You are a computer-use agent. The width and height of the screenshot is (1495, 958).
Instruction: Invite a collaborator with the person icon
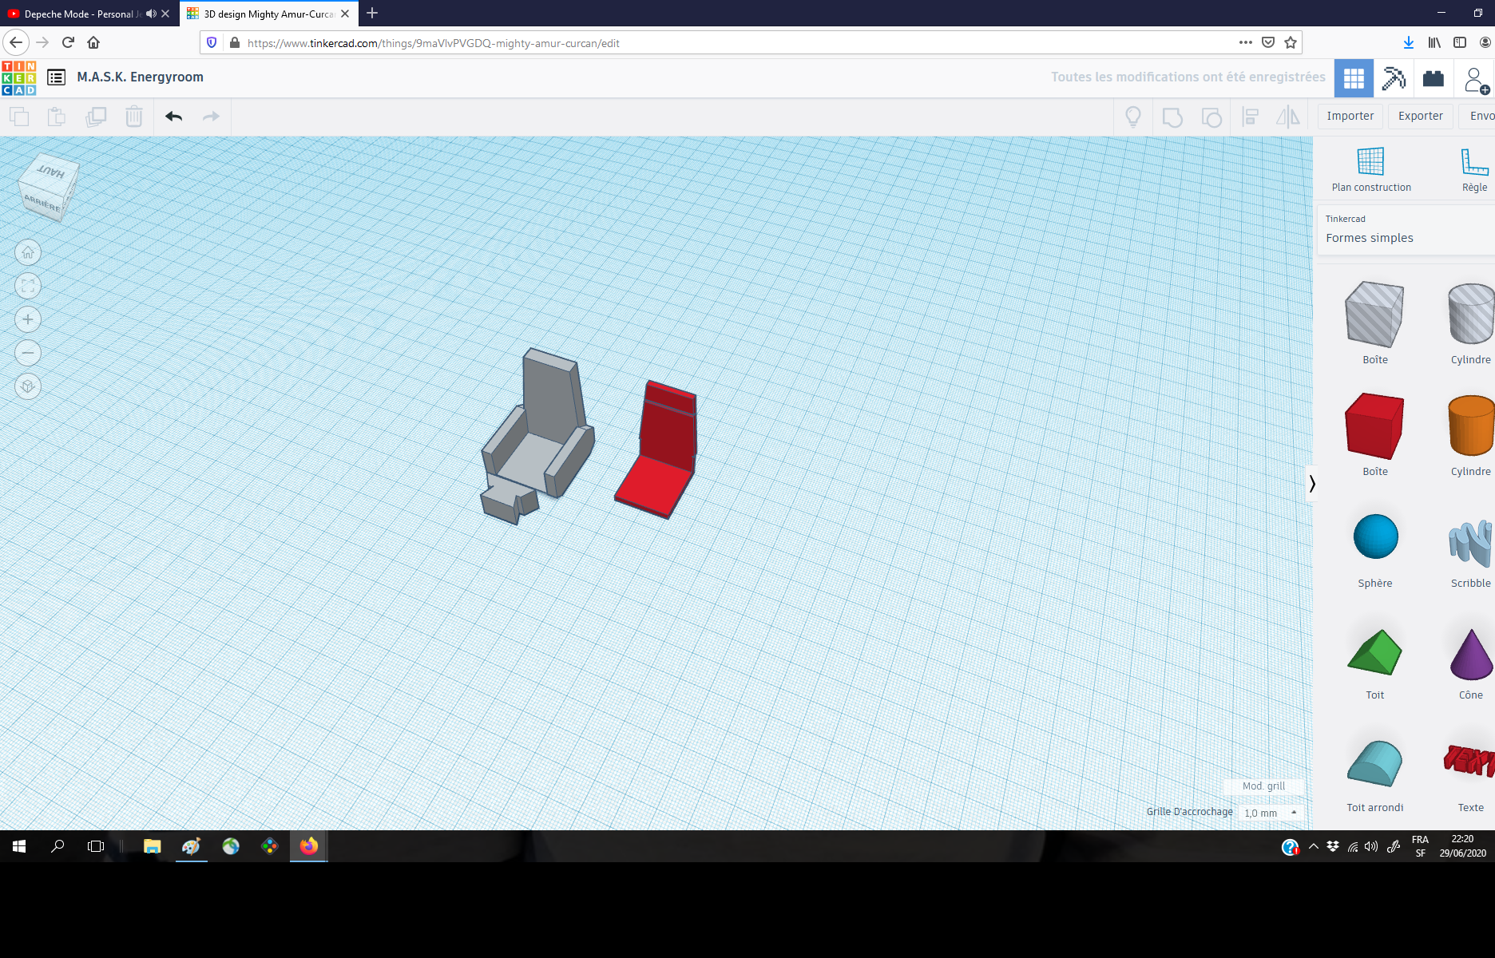click(x=1476, y=80)
